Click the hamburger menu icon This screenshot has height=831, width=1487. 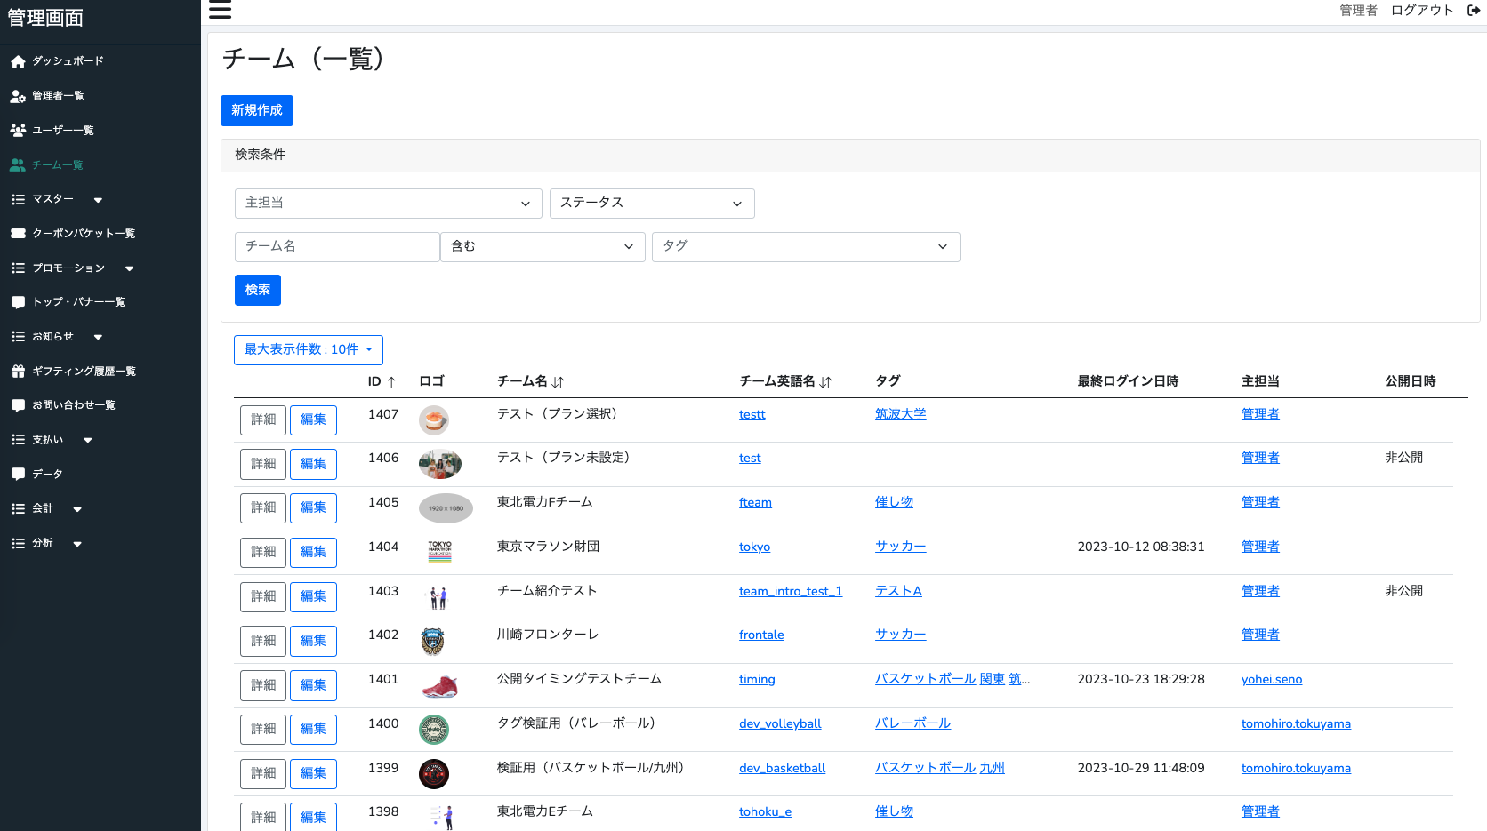[220, 11]
